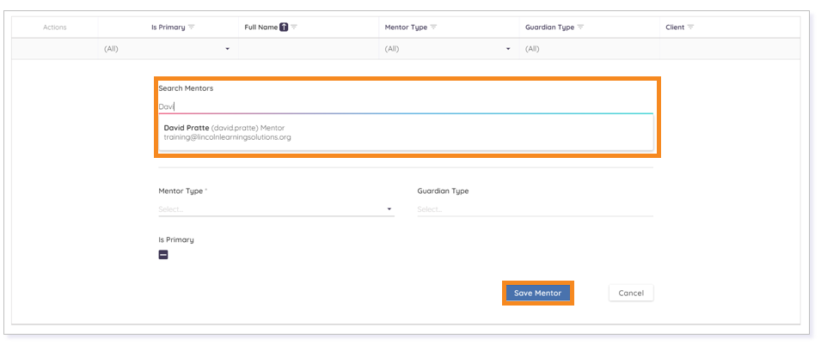Select David Pratte from search results

[406, 133]
